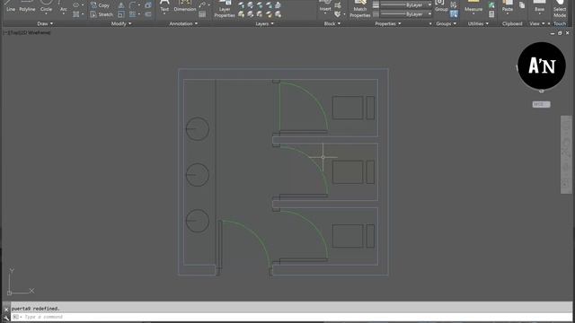Click Select Mode touch button
575x323 pixels.
coord(560,9)
